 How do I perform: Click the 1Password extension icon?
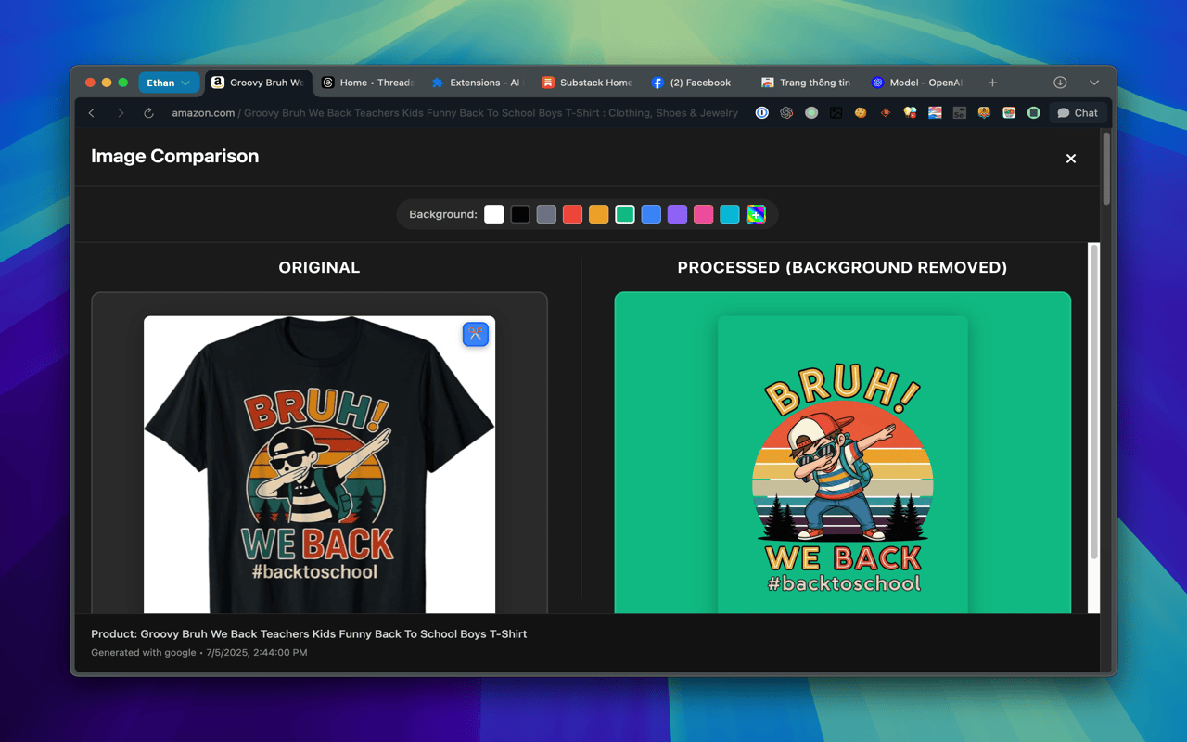[761, 113]
